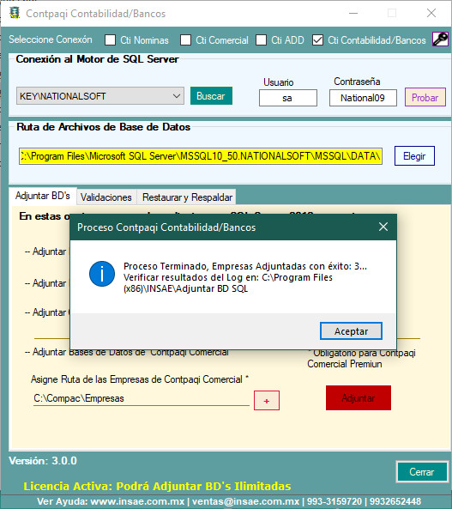
Task: Click the key icon next to Cti Contabilidad/Bancos
Action: 440,39
